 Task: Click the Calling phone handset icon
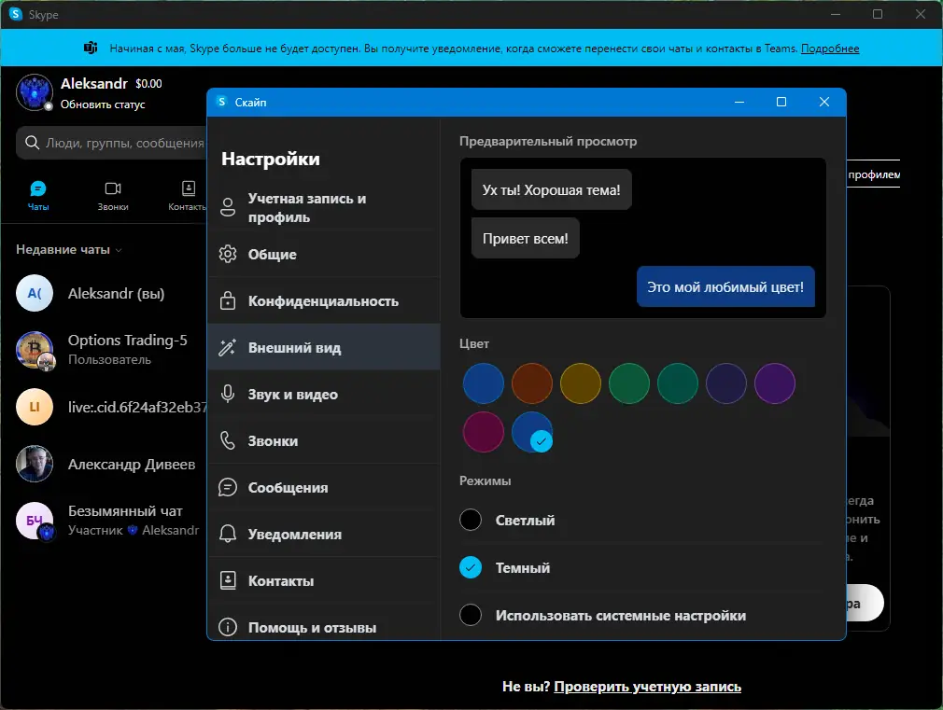228,440
